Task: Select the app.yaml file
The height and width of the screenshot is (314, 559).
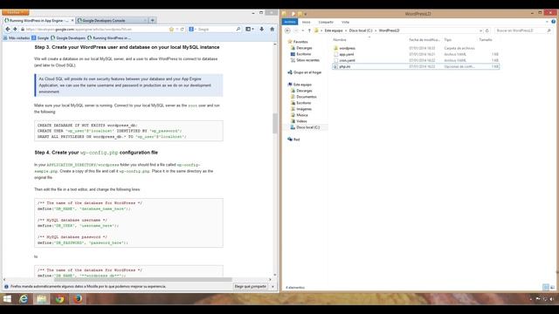Action: click(x=346, y=54)
